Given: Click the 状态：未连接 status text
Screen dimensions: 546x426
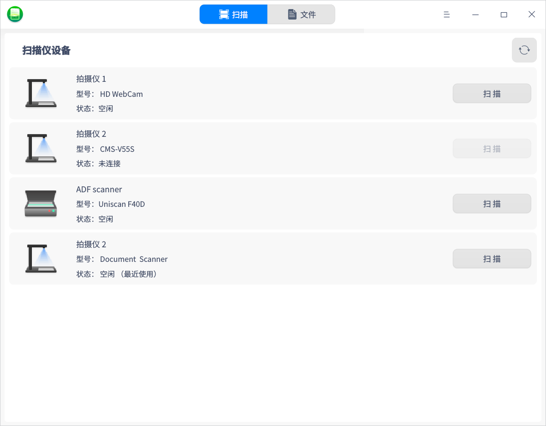Looking at the screenshot, I should (98, 163).
